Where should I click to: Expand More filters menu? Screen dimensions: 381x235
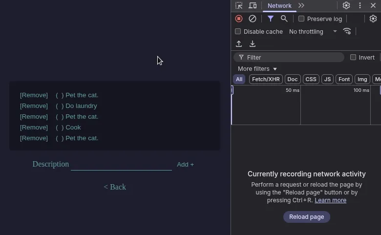257,69
